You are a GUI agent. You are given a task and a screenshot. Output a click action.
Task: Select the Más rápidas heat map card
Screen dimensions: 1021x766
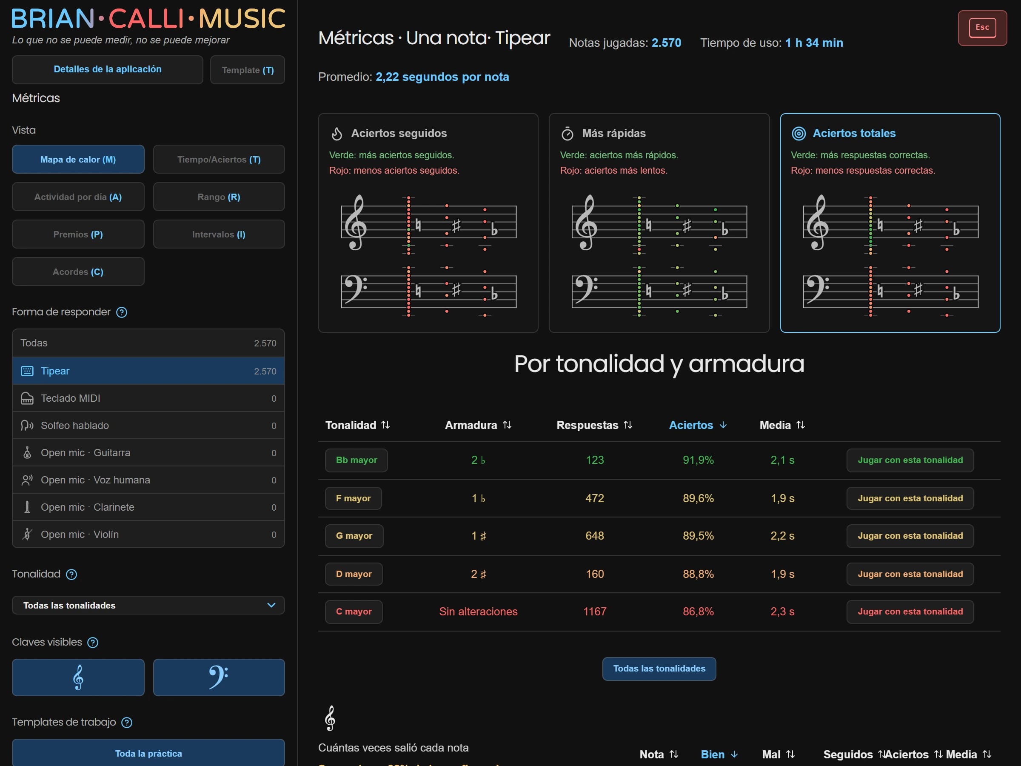tap(659, 223)
